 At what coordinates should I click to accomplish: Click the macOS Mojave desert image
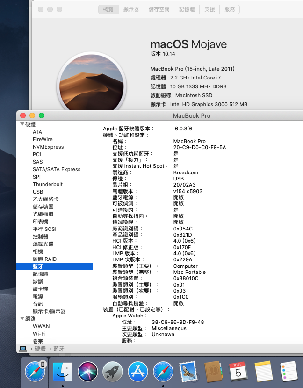pyautogui.click(x=92, y=82)
